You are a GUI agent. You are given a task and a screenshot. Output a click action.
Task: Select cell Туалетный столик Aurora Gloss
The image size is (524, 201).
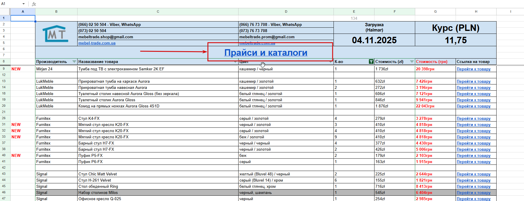(158, 100)
